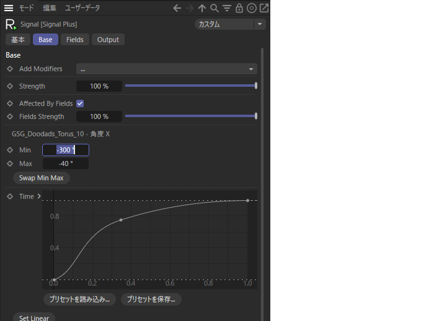This screenshot has width=434, height=321.
Task: Switch to the Output tab
Action: (108, 40)
